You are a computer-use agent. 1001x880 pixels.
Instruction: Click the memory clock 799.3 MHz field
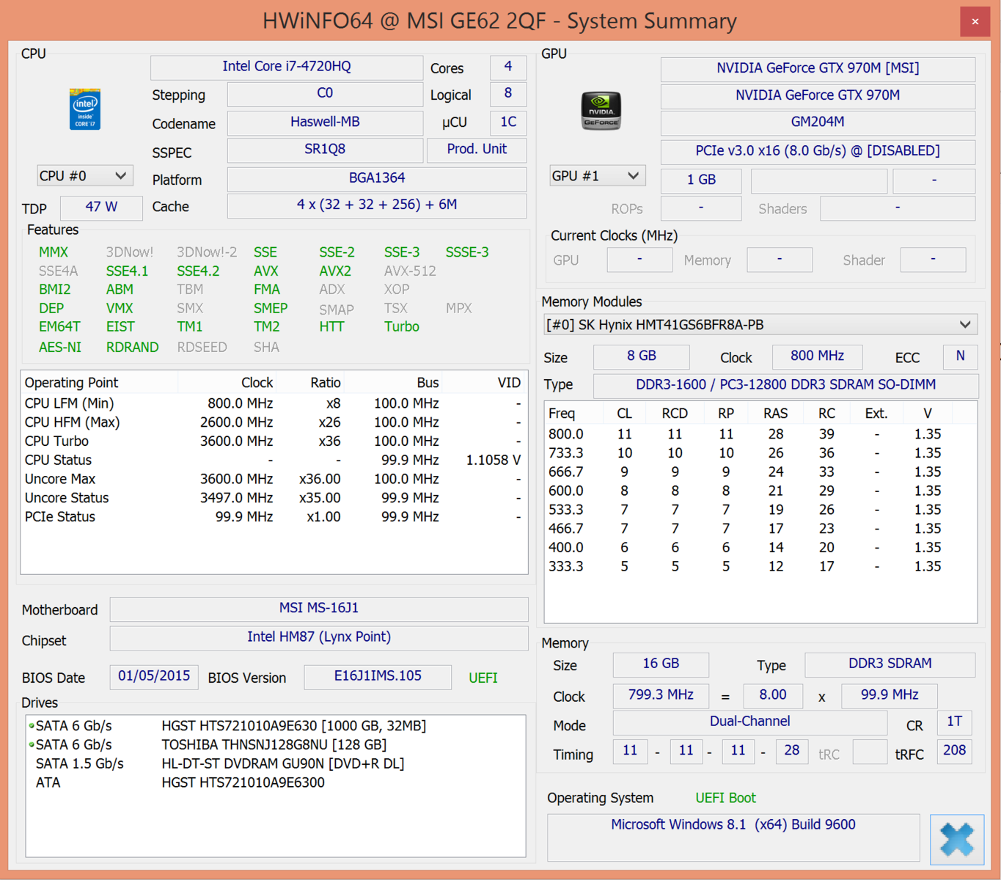[x=661, y=695]
